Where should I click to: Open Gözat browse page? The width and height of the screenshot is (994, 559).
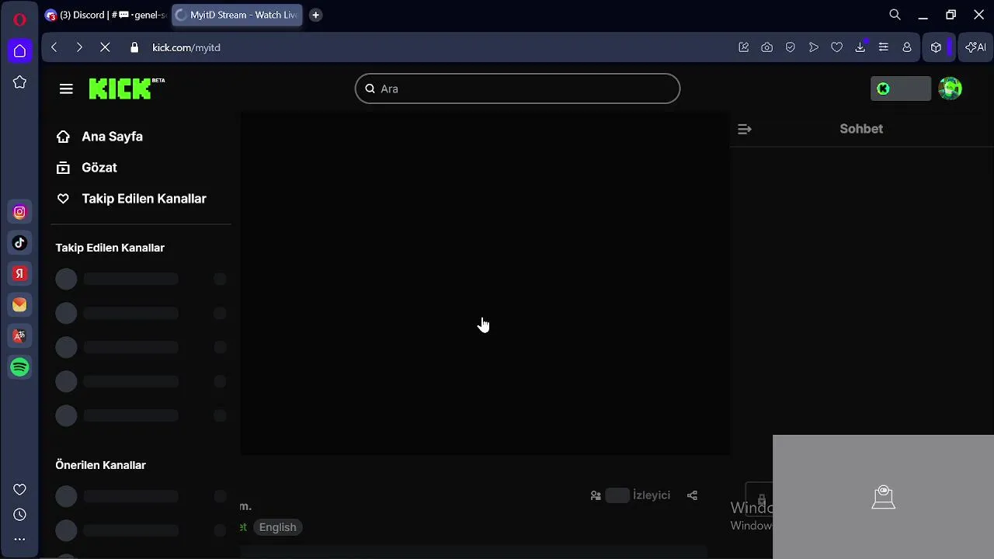click(99, 168)
